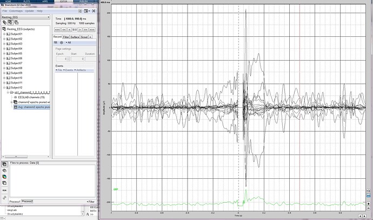Screen dimensions: 373x220
Task: Select the anatomy view icon above the tree
Action: pos(4,22)
